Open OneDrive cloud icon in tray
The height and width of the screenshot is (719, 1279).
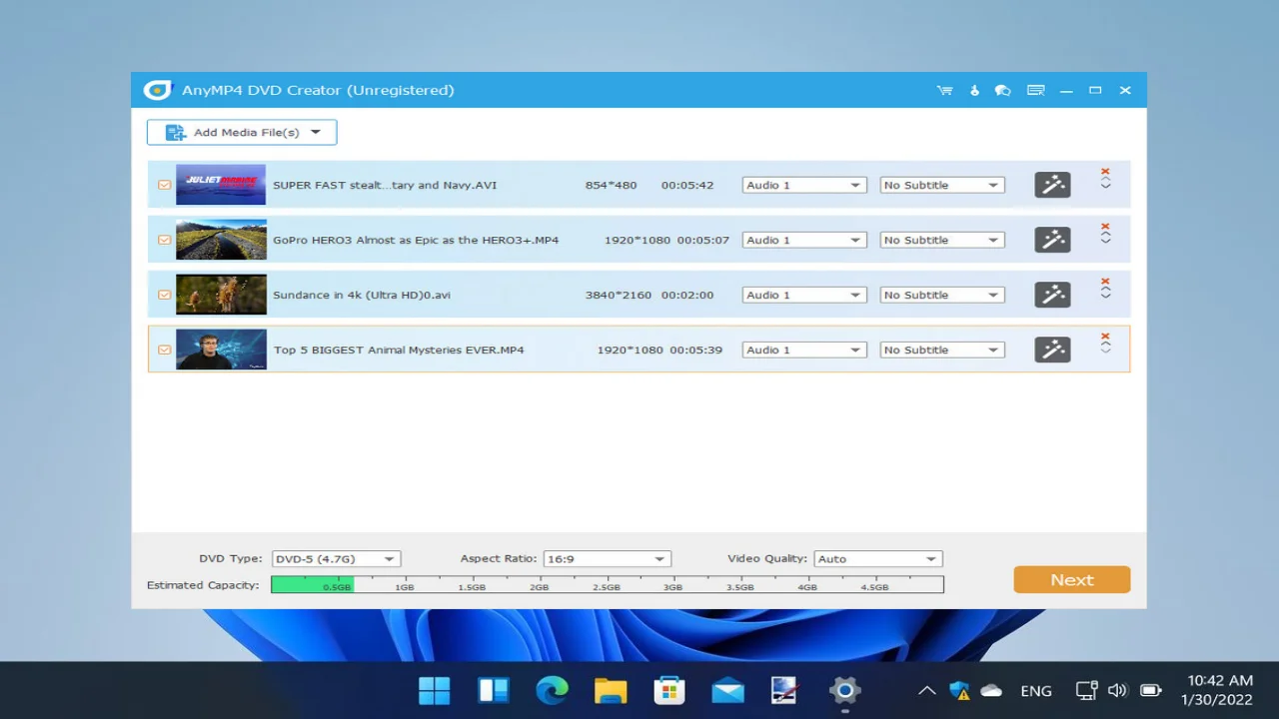point(991,690)
